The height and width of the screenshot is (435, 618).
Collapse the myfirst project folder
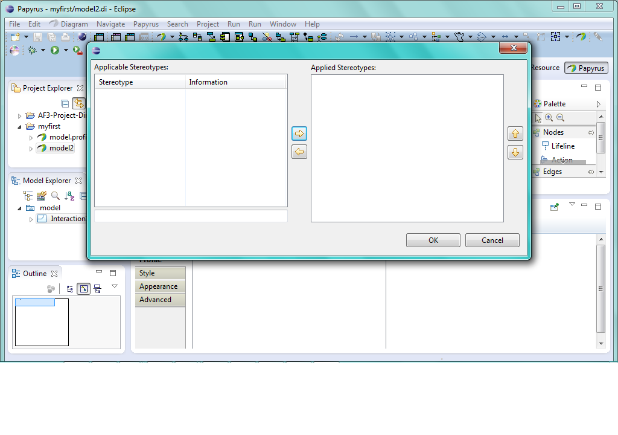point(20,127)
